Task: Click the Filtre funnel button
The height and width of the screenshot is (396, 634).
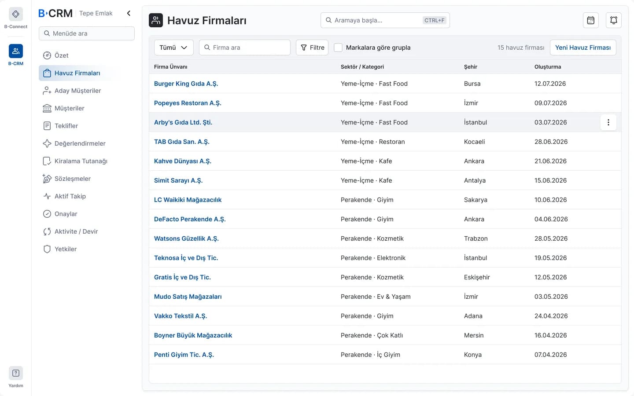Action: click(x=313, y=48)
